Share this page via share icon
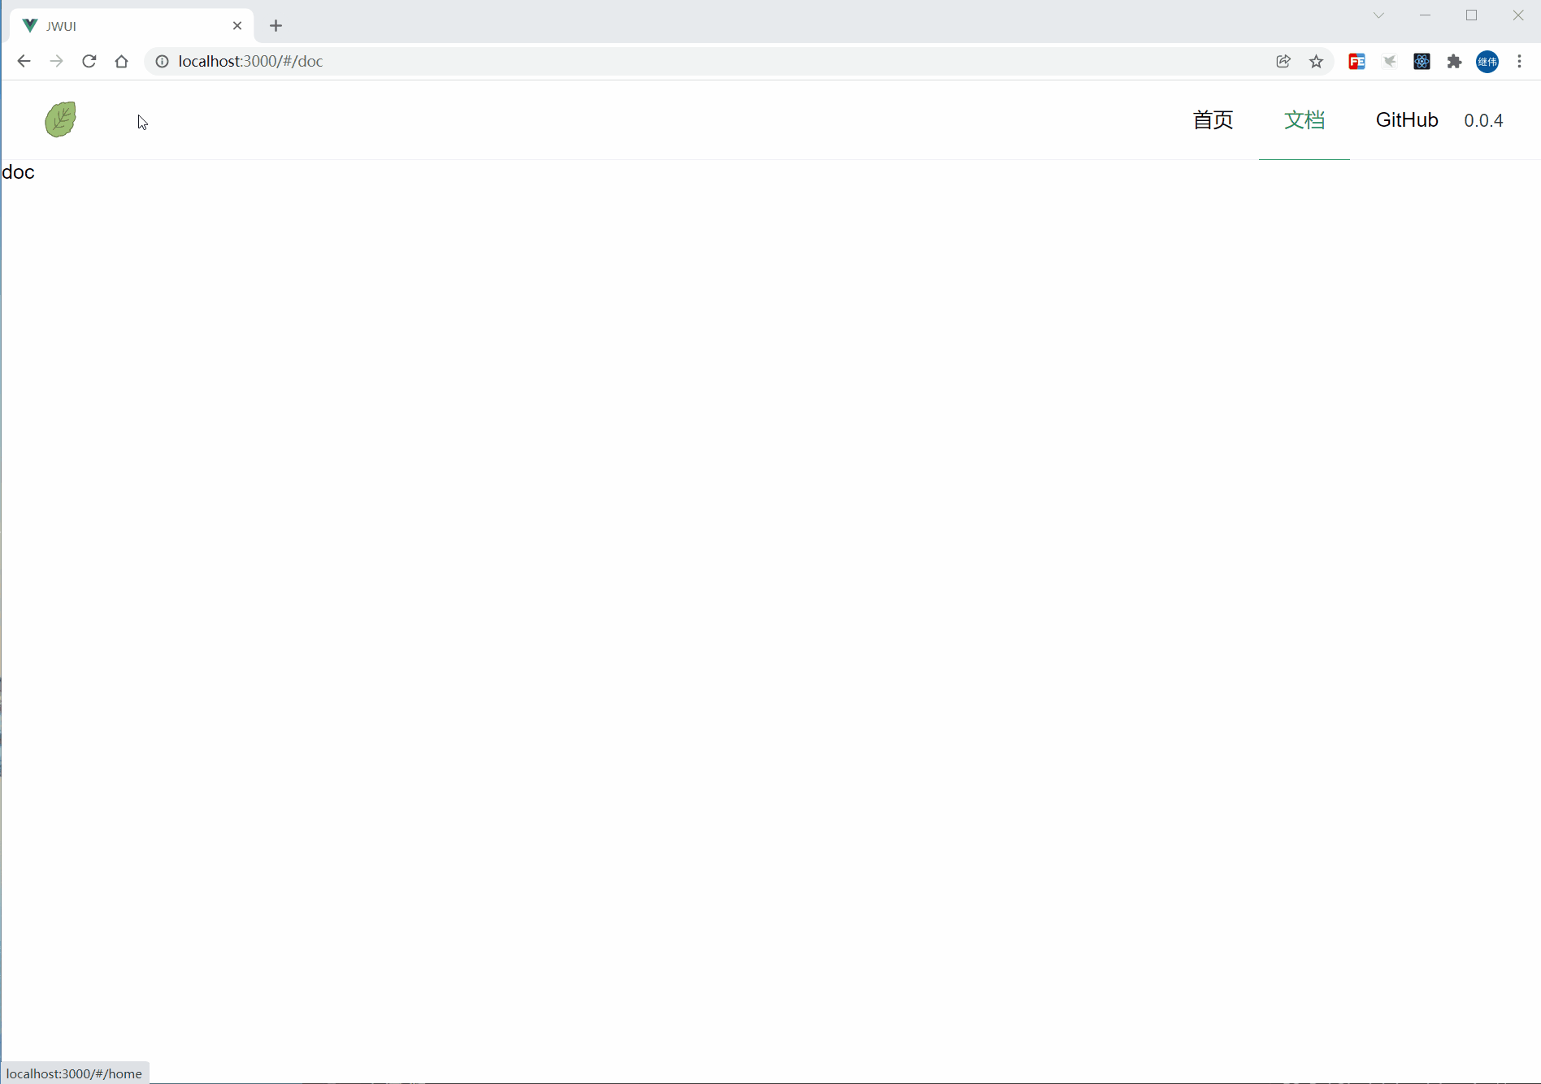Screen dimensions: 1541x1084 [x=1283, y=61]
